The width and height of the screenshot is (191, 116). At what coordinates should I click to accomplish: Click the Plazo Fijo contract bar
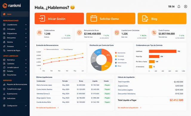click(154, 57)
